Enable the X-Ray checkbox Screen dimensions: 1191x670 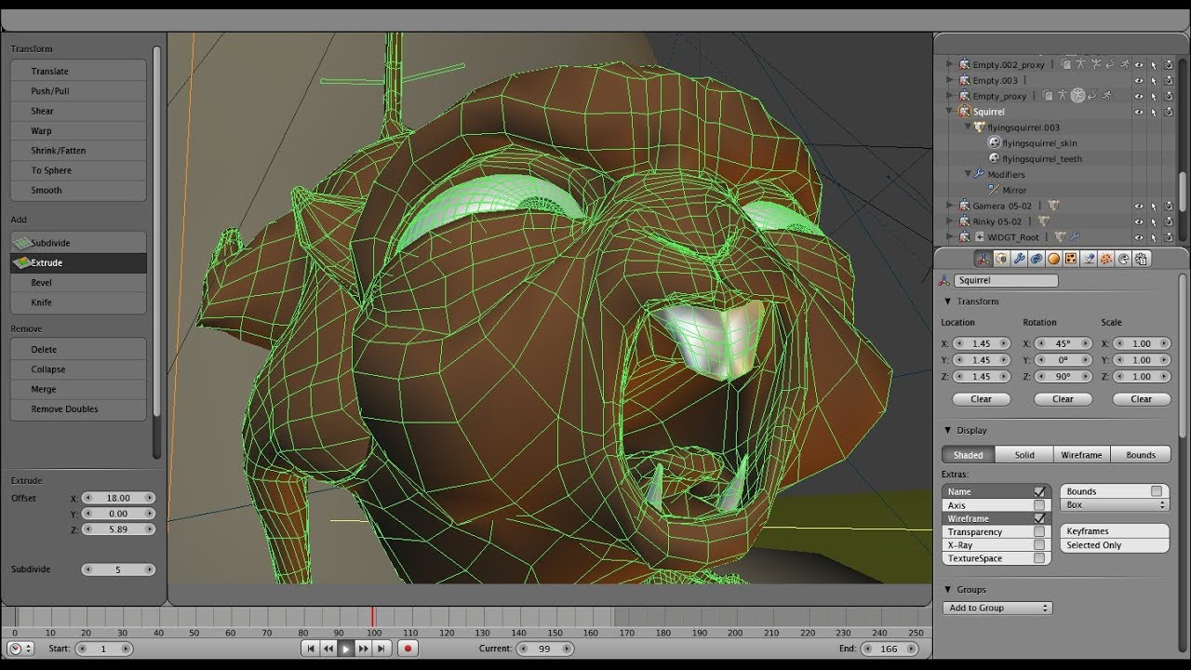pyautogui.click(x=1039, y=545)
